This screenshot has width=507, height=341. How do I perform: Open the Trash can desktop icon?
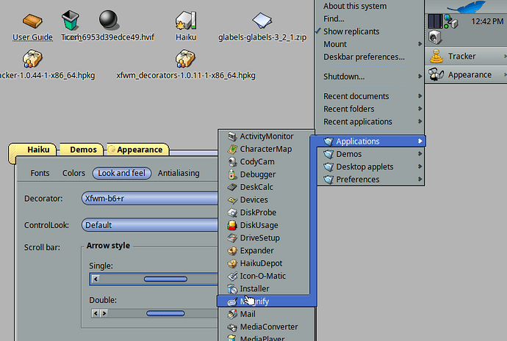(70, 20)
